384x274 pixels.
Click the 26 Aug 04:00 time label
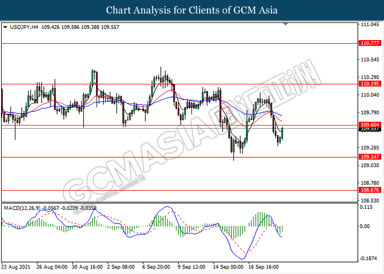coord(52,267)
